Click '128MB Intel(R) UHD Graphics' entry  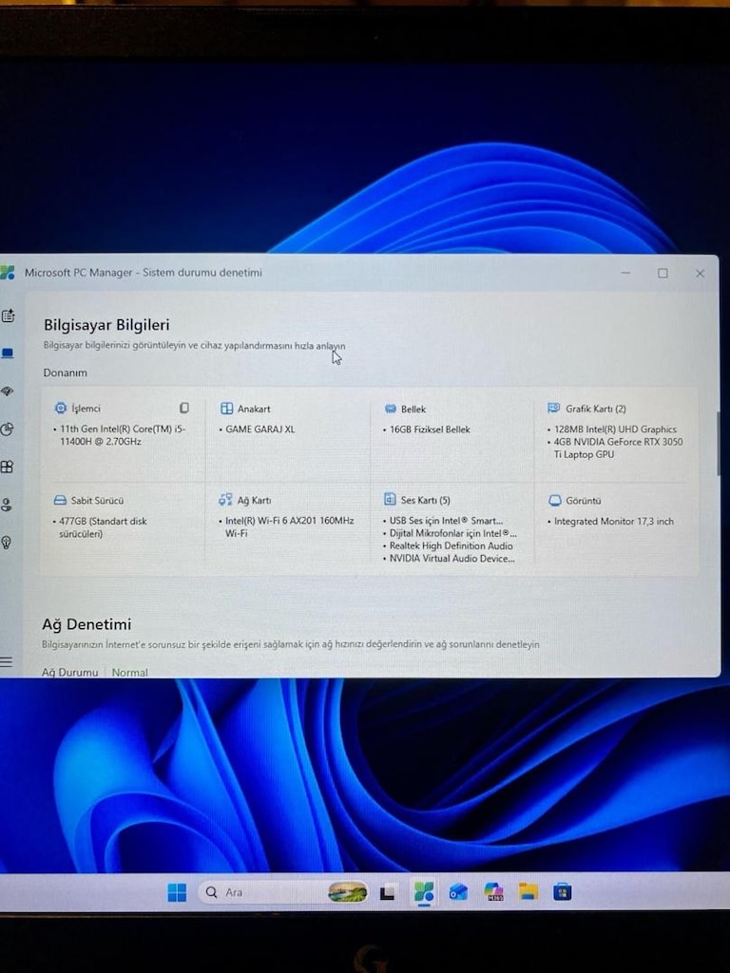pyautogui.click(x=615, y=429)
